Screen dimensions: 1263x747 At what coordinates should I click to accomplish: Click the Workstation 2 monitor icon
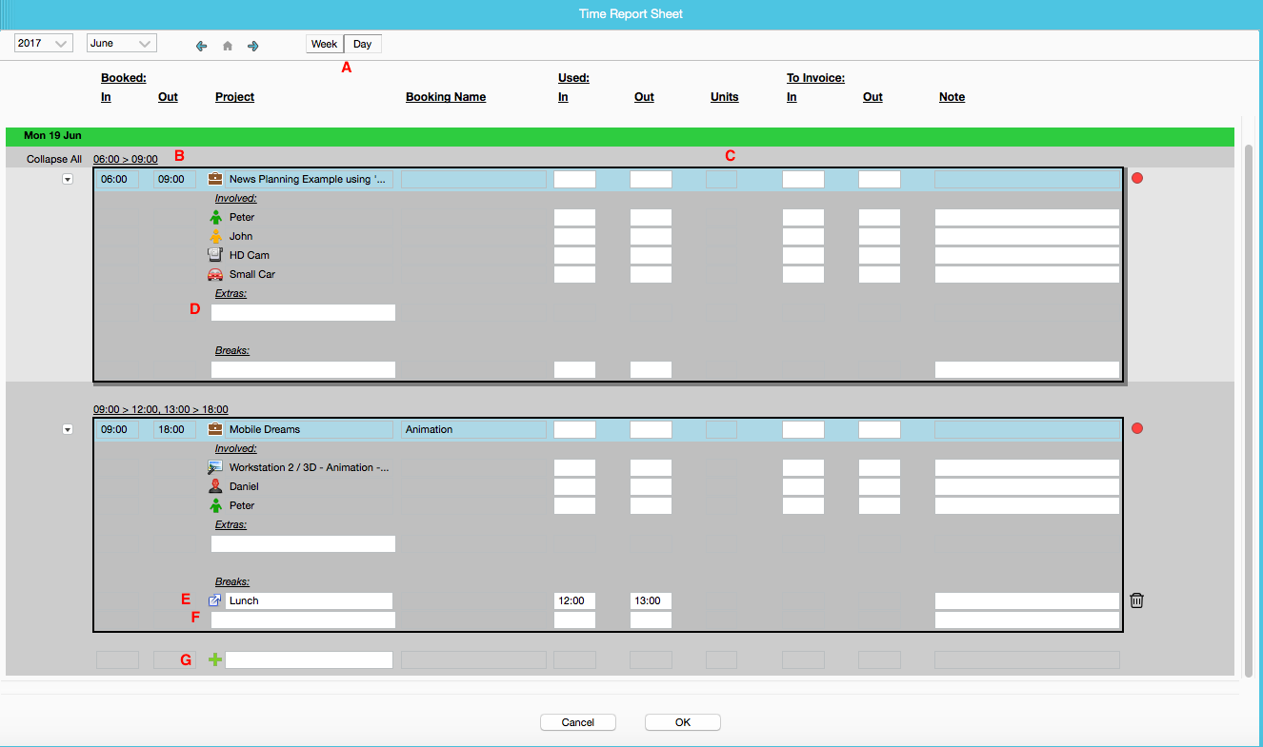click(x=215, y=466)
